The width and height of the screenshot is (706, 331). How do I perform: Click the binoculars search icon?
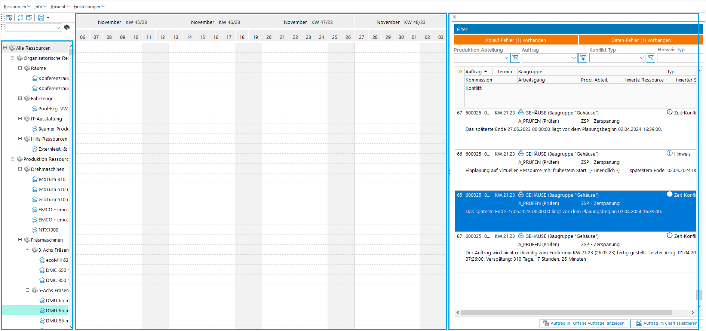pyautogui.click(x=67, y=27)
